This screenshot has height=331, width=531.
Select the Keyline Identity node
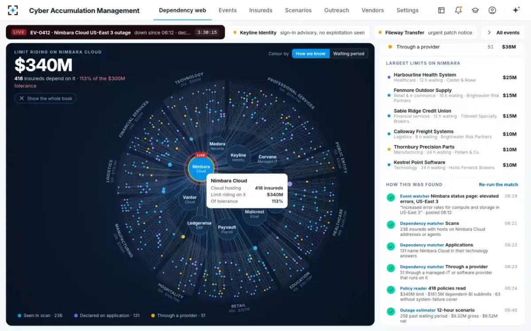pyautogui.click(x=238, y=157)
